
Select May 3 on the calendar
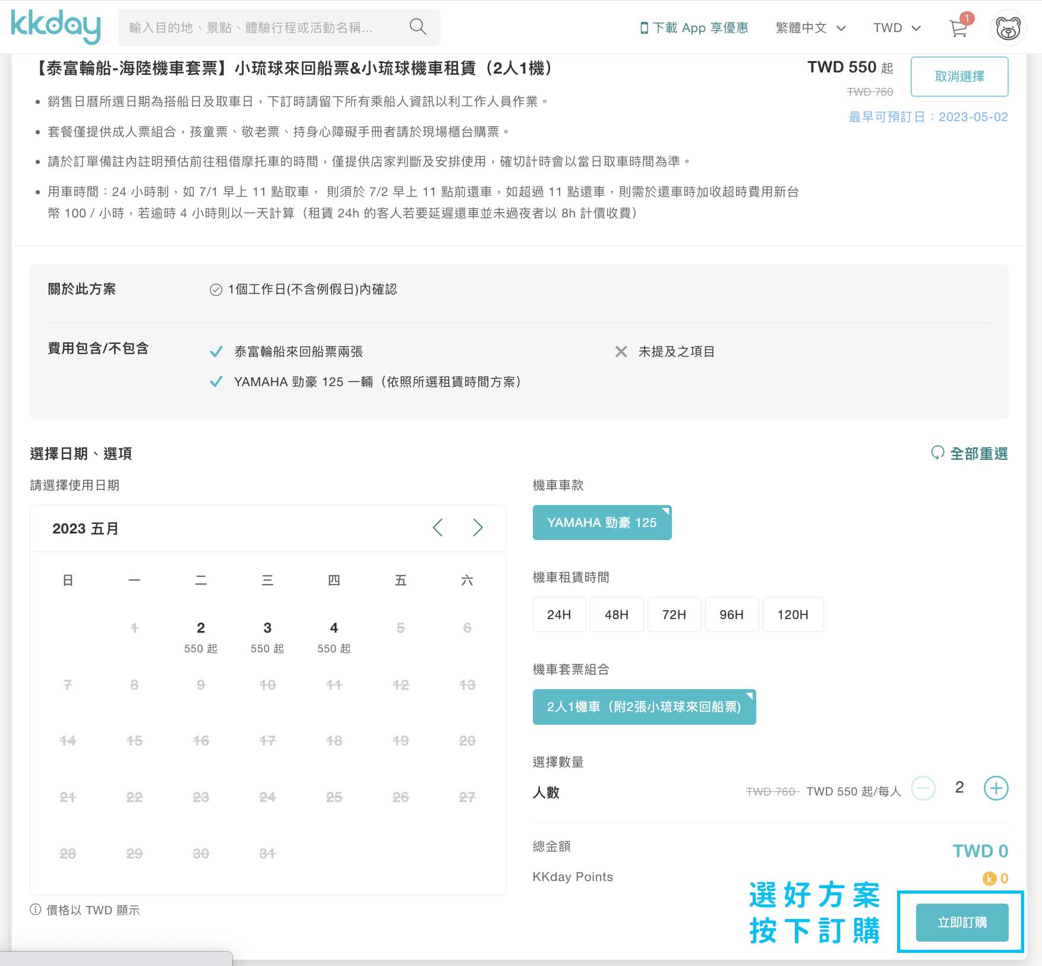pos(267,637)
